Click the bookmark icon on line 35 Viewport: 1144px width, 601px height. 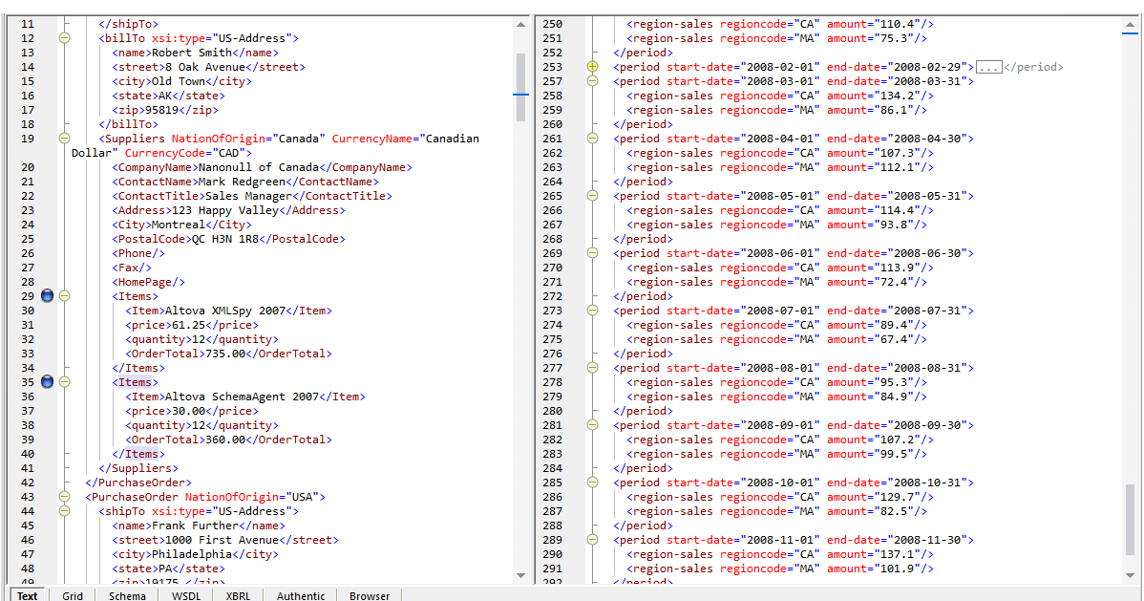[x=47, y=382]
